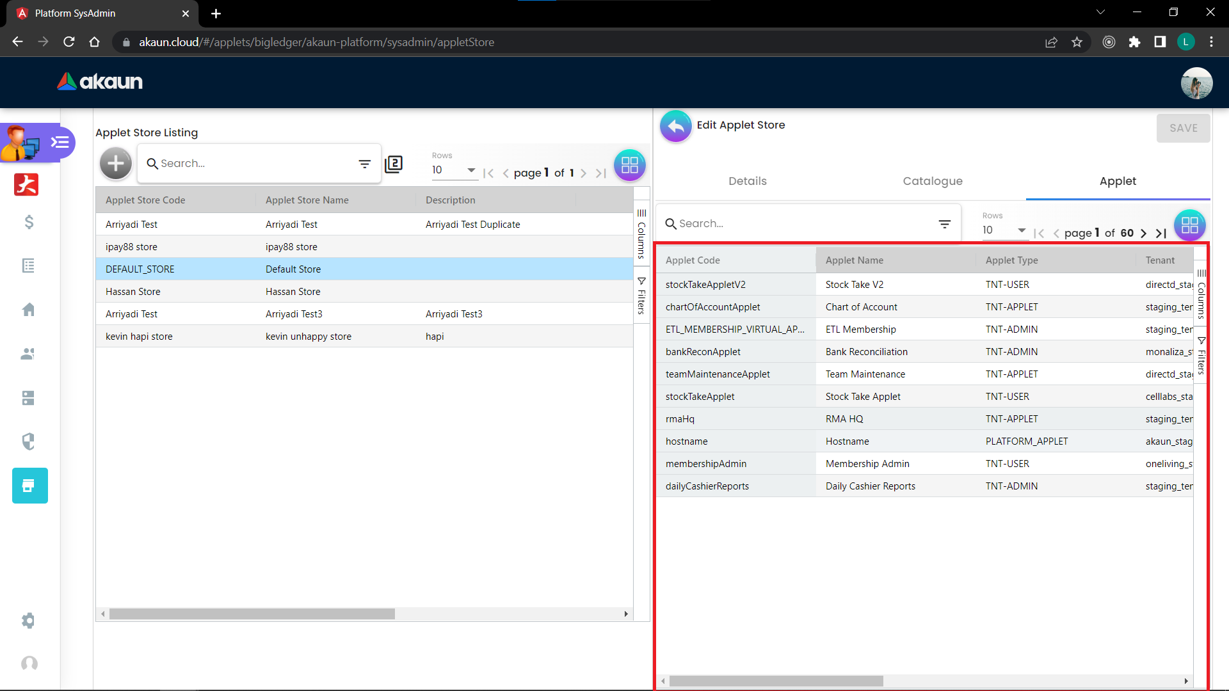Open the Rows dropdown in Applet Store Listing
The image size is (1229, 691).
pos(454,170)
